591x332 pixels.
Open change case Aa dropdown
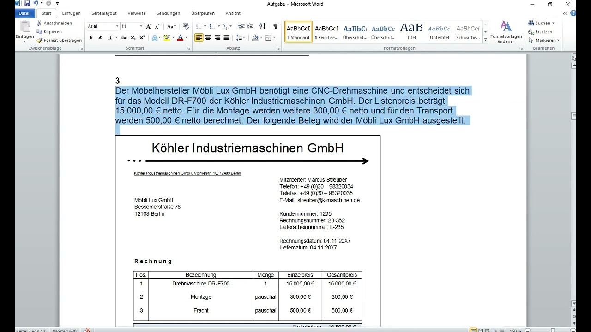point(171,26)
